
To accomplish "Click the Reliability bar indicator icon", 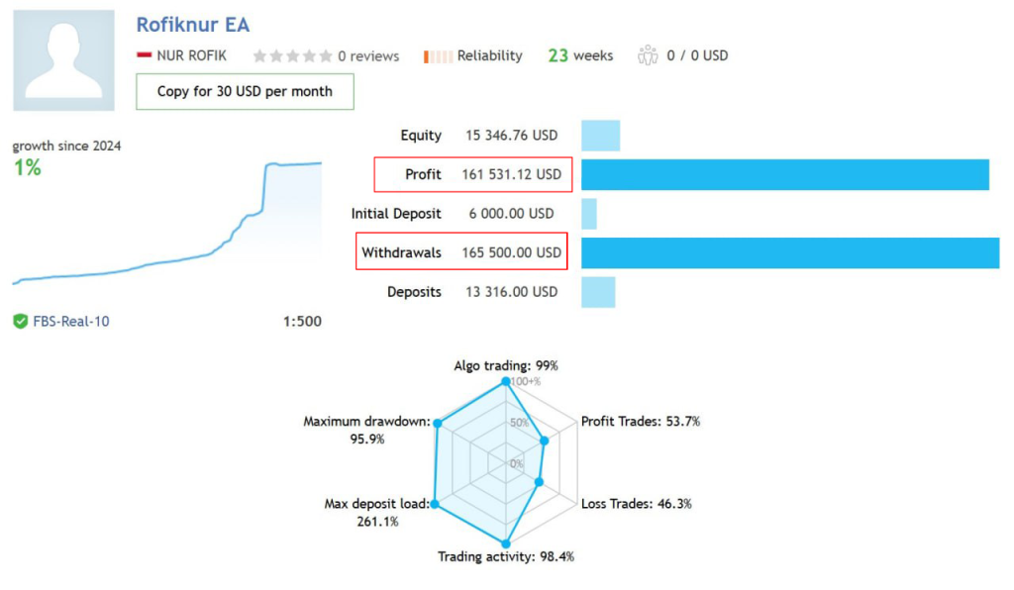I will pyautogui.click(x=438, y=56).
